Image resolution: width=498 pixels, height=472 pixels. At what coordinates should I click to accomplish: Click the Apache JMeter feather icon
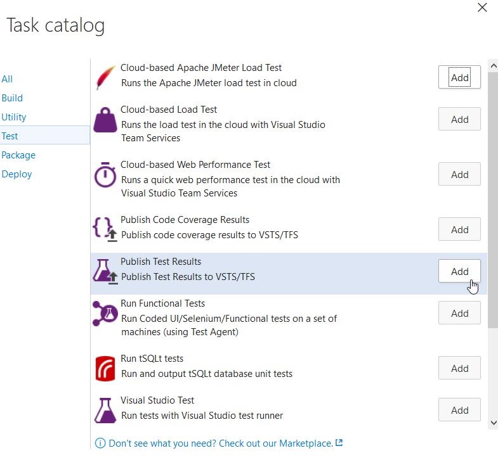click(105, 77)
